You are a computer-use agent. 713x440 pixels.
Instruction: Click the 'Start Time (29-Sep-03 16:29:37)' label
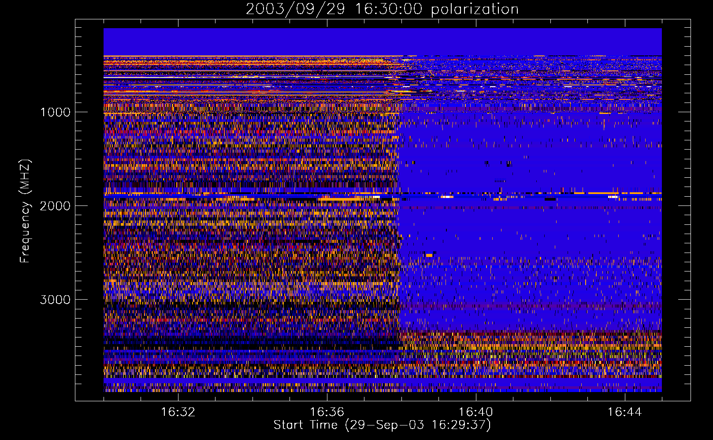[382, 425]
